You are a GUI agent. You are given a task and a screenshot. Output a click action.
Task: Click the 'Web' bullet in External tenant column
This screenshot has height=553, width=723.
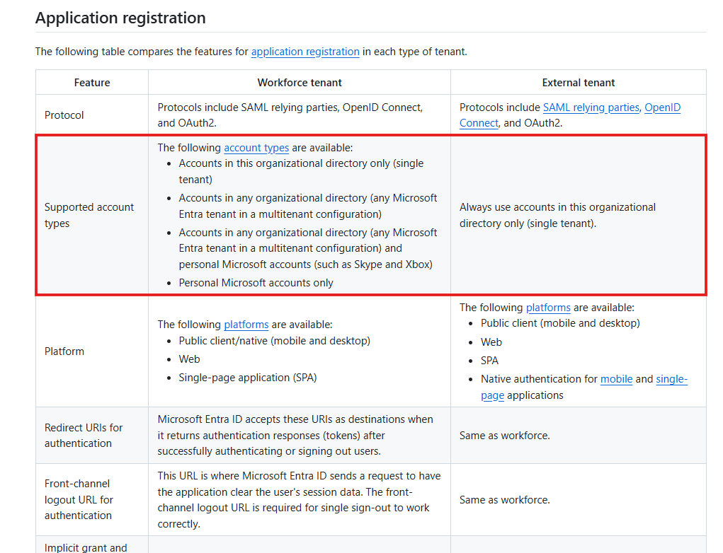point(491,342)
